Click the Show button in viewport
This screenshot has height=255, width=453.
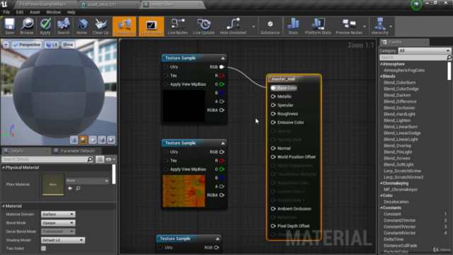click(x=68, y=45)
